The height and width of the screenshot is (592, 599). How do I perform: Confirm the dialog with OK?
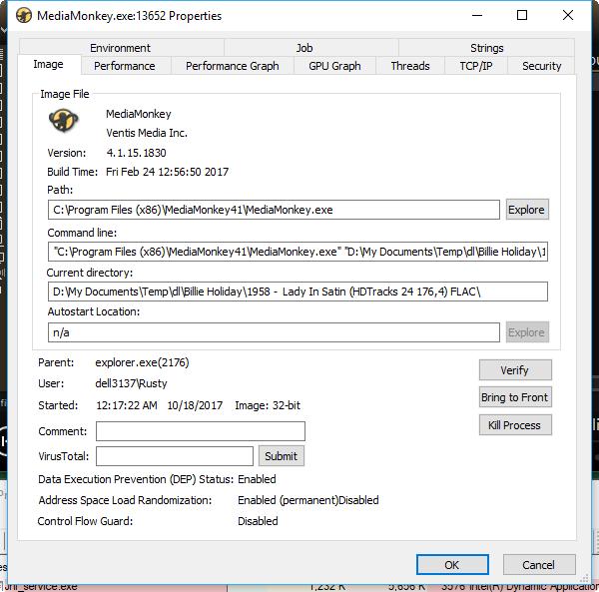(x=451, y=564)
